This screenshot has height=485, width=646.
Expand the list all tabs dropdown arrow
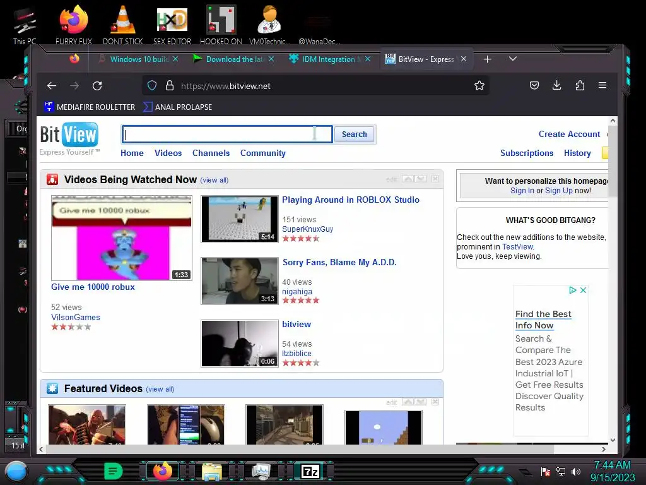(x=512, y=59)
